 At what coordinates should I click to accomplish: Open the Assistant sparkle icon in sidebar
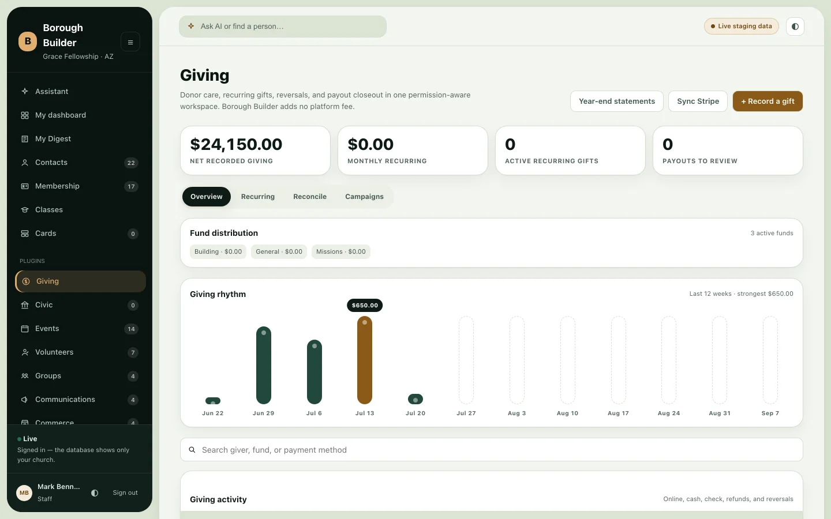click(x=25, y=91)
